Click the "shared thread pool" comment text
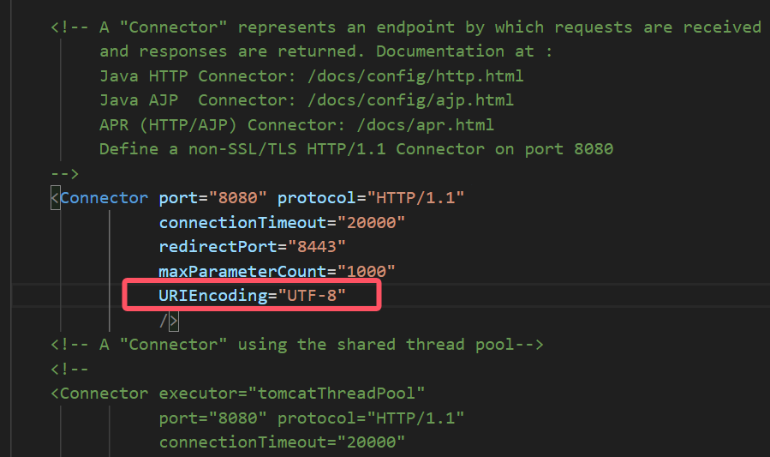 click(455, 345)
